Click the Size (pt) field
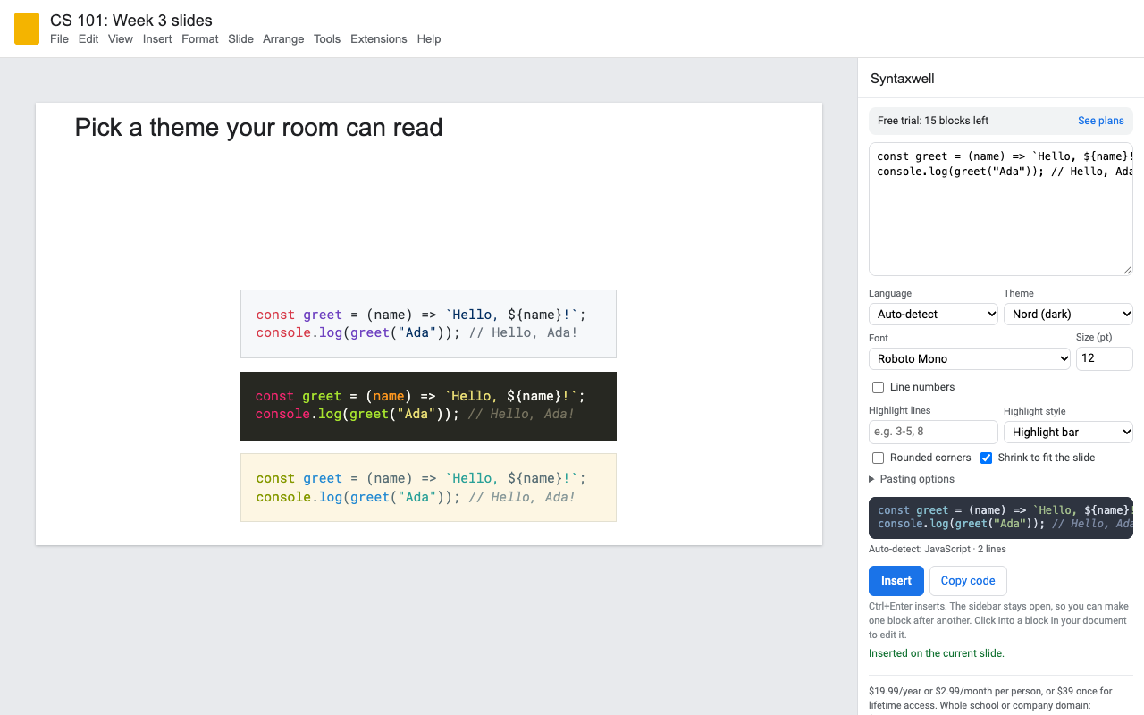The image size is (1144, 715). [x=1105, y=358]
